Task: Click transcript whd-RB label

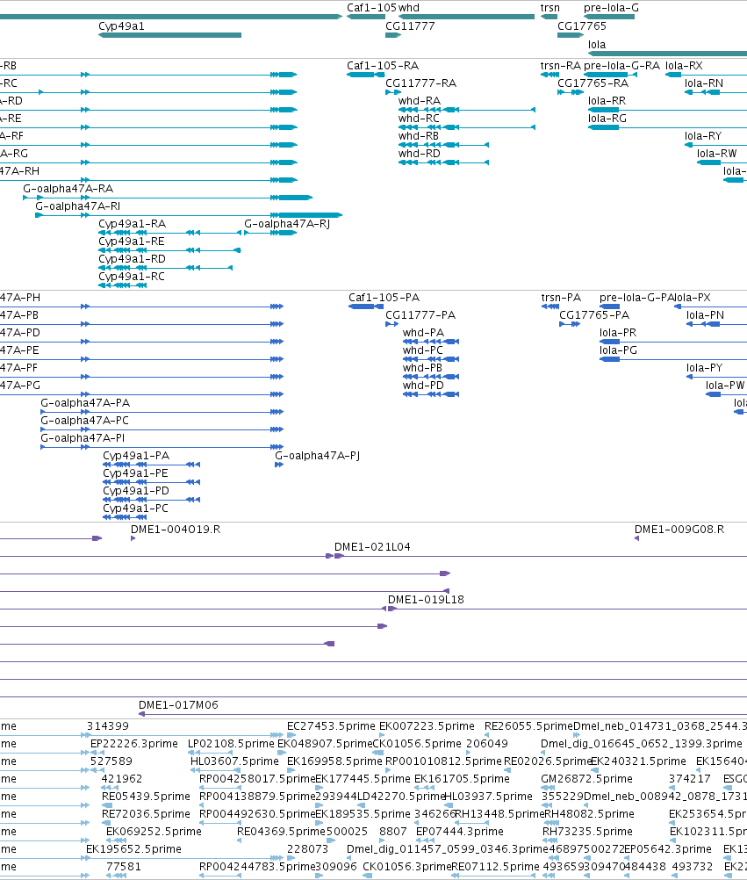Action: point(419,136)
